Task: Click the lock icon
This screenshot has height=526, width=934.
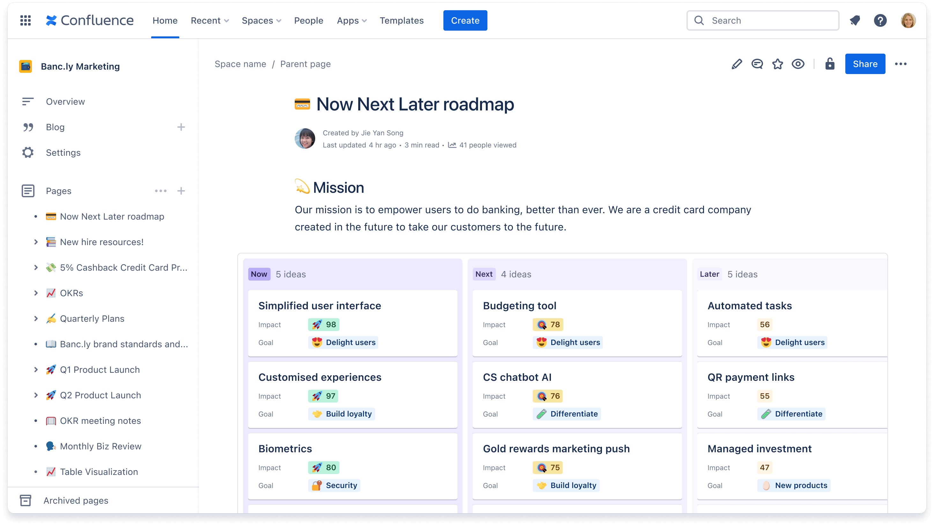Action: [x=829, y=64]
